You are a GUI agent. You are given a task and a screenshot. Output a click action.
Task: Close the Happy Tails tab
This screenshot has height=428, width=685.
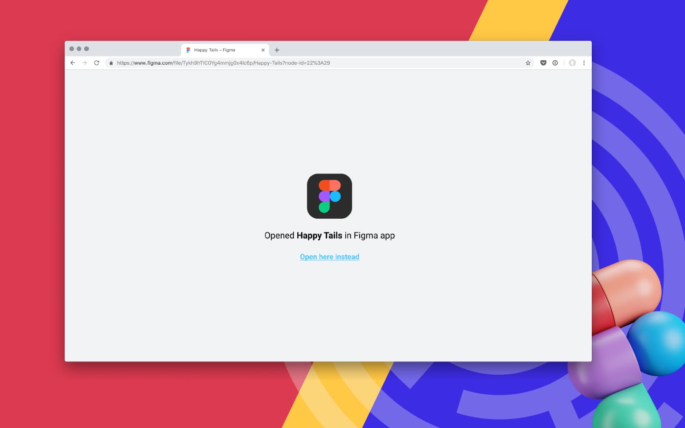[263, 50]
